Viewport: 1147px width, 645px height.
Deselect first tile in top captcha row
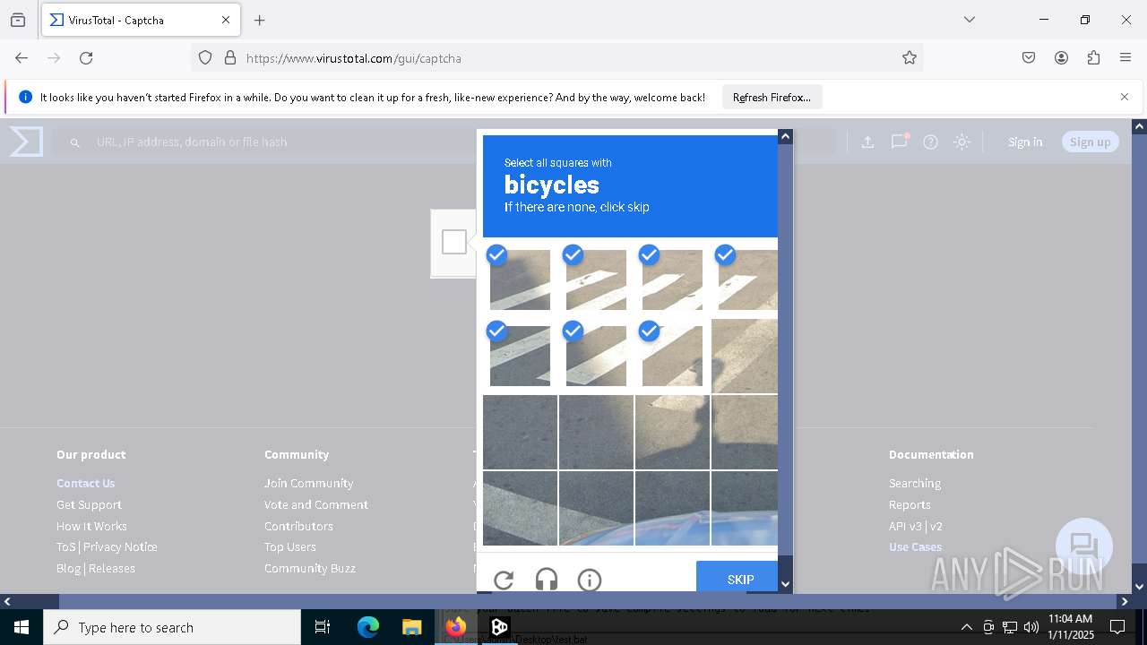520,279
